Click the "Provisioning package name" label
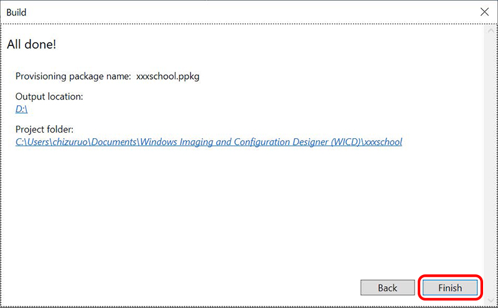Screen dimensions: 498x308 pos(73,77)
